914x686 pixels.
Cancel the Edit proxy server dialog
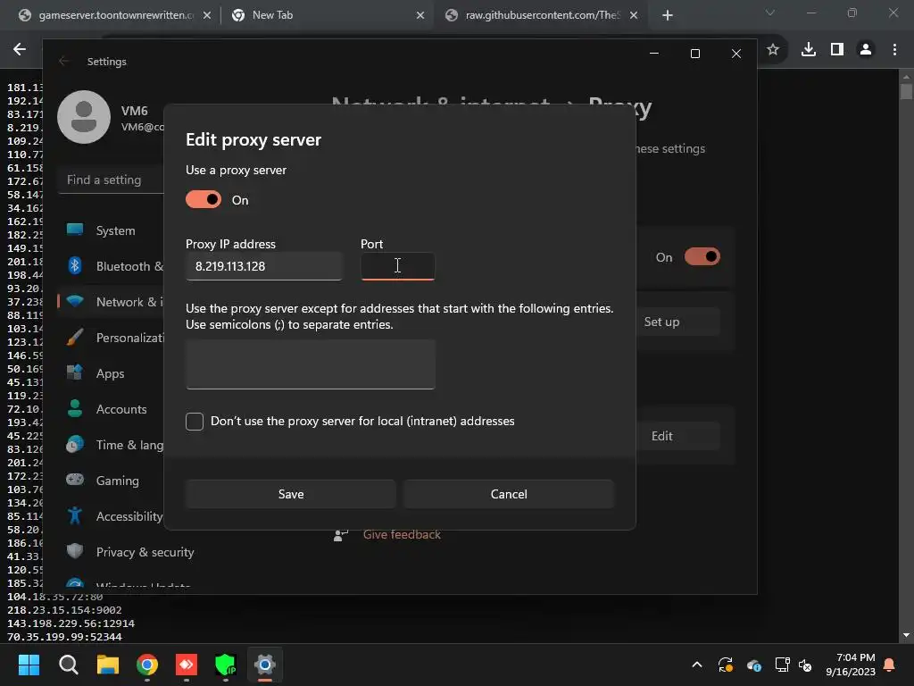point(508,494)
